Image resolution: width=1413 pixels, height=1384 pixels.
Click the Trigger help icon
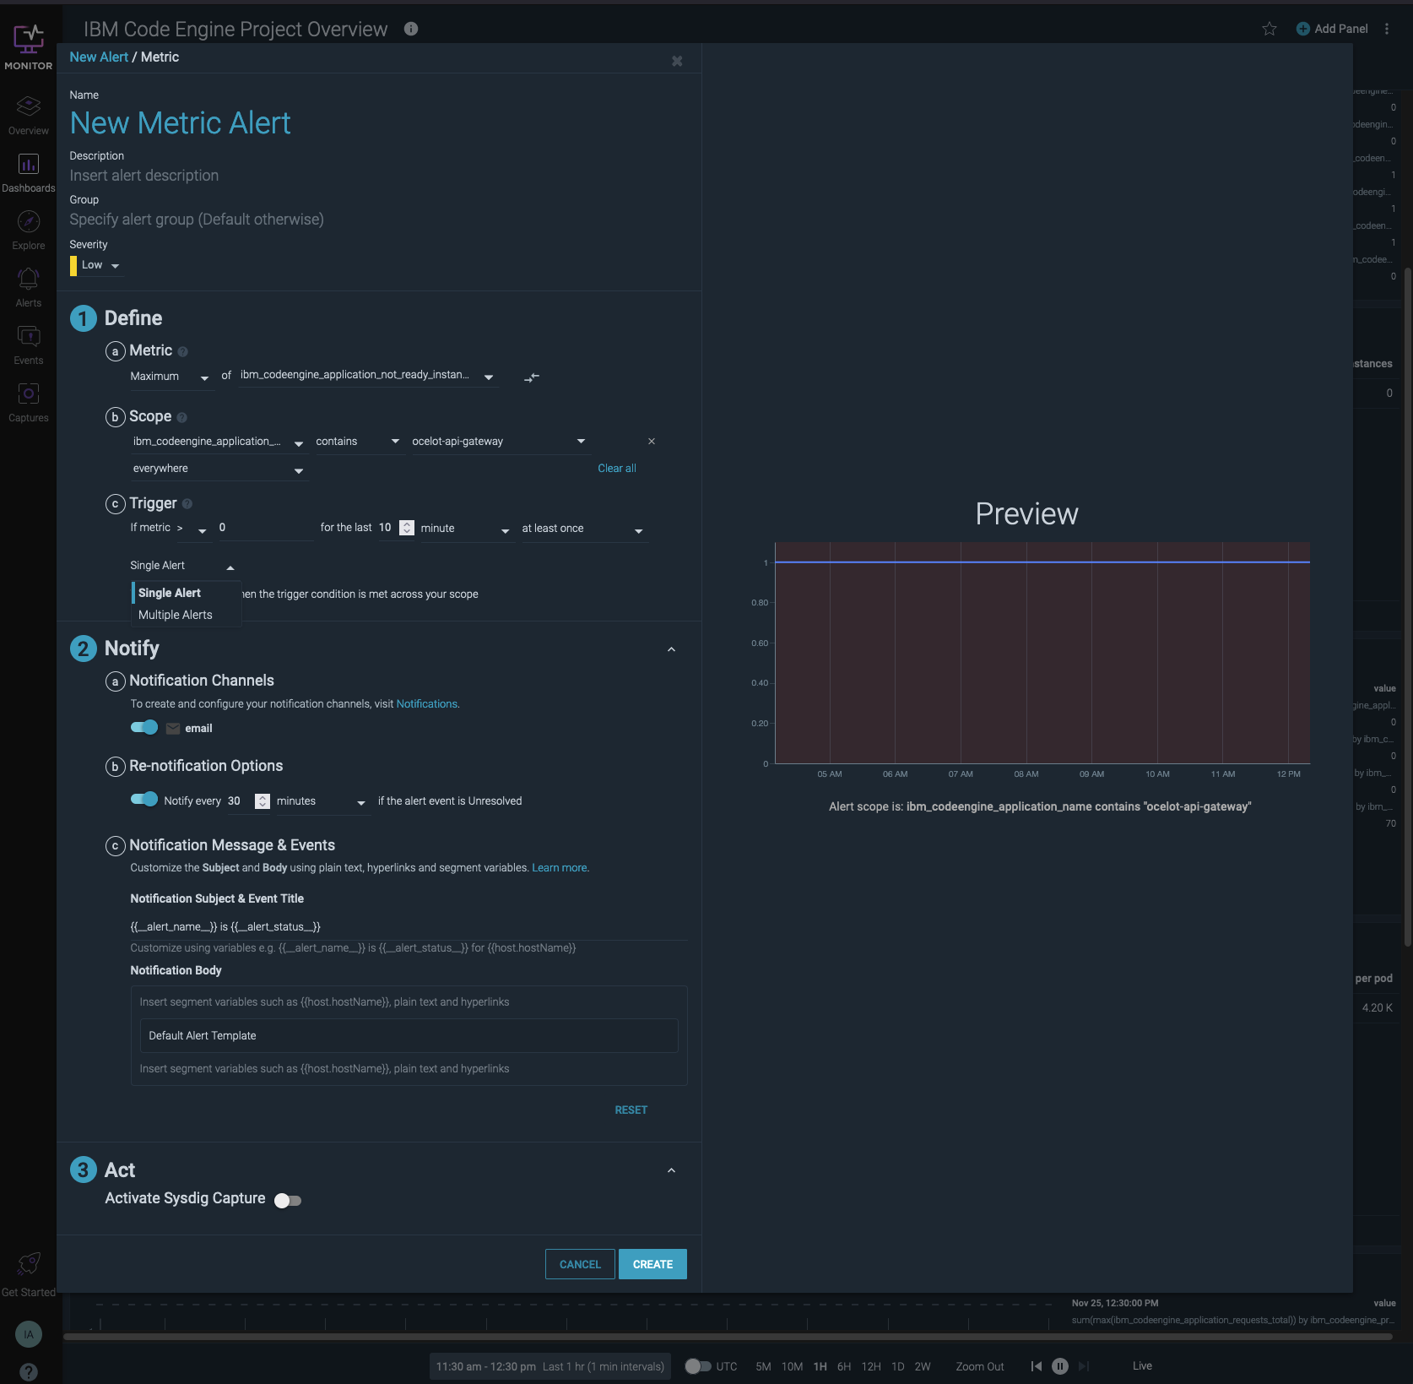point(187,504)
